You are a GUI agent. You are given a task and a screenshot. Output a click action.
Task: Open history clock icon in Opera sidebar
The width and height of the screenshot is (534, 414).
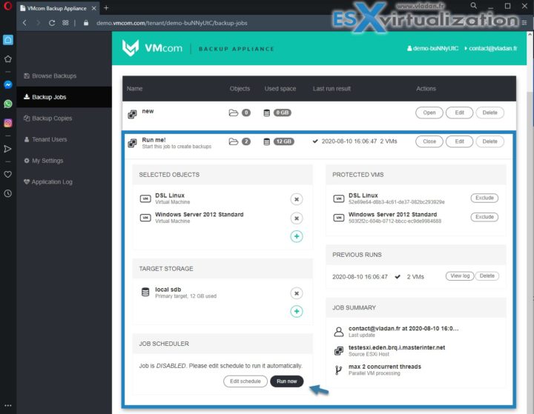click(8, 193)
